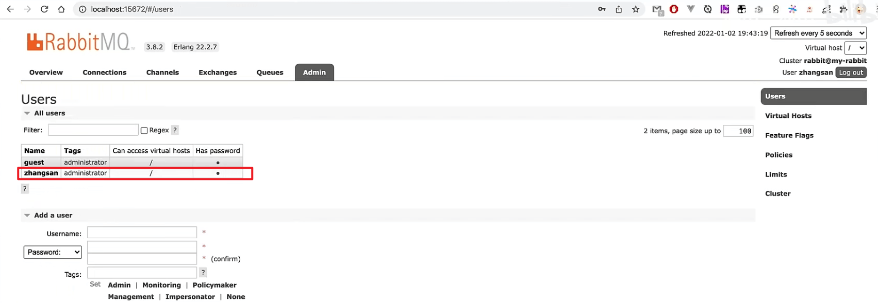Screen dimensions: 878x303
Task: Open the zhangsan user entry
Action: (41, 173)
